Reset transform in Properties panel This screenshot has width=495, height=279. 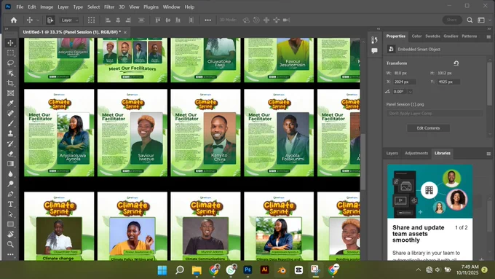pyautogui.click(x=456, y=63)
